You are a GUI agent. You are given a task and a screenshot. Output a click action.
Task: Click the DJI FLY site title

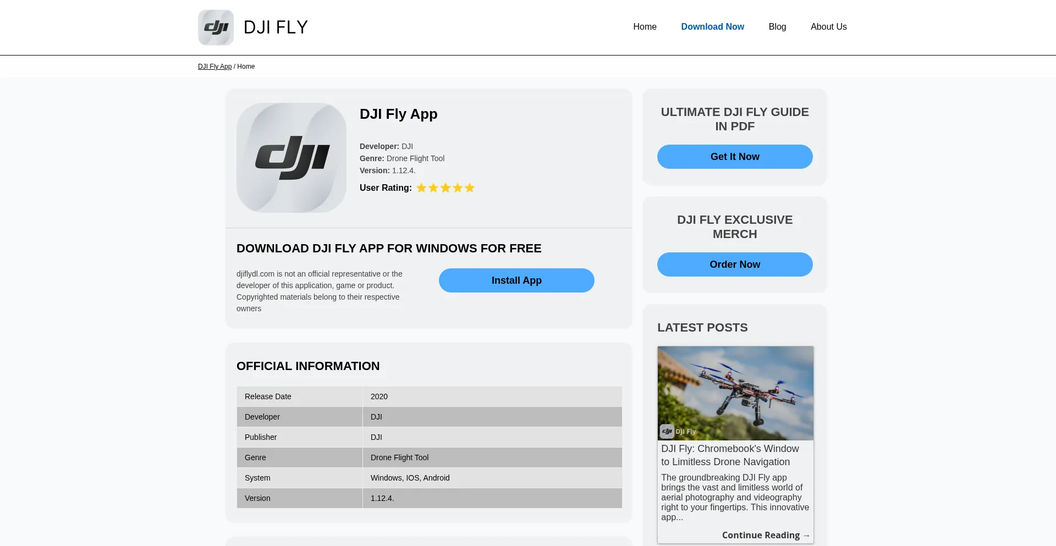pyautogui.click(x=276, y=27)
